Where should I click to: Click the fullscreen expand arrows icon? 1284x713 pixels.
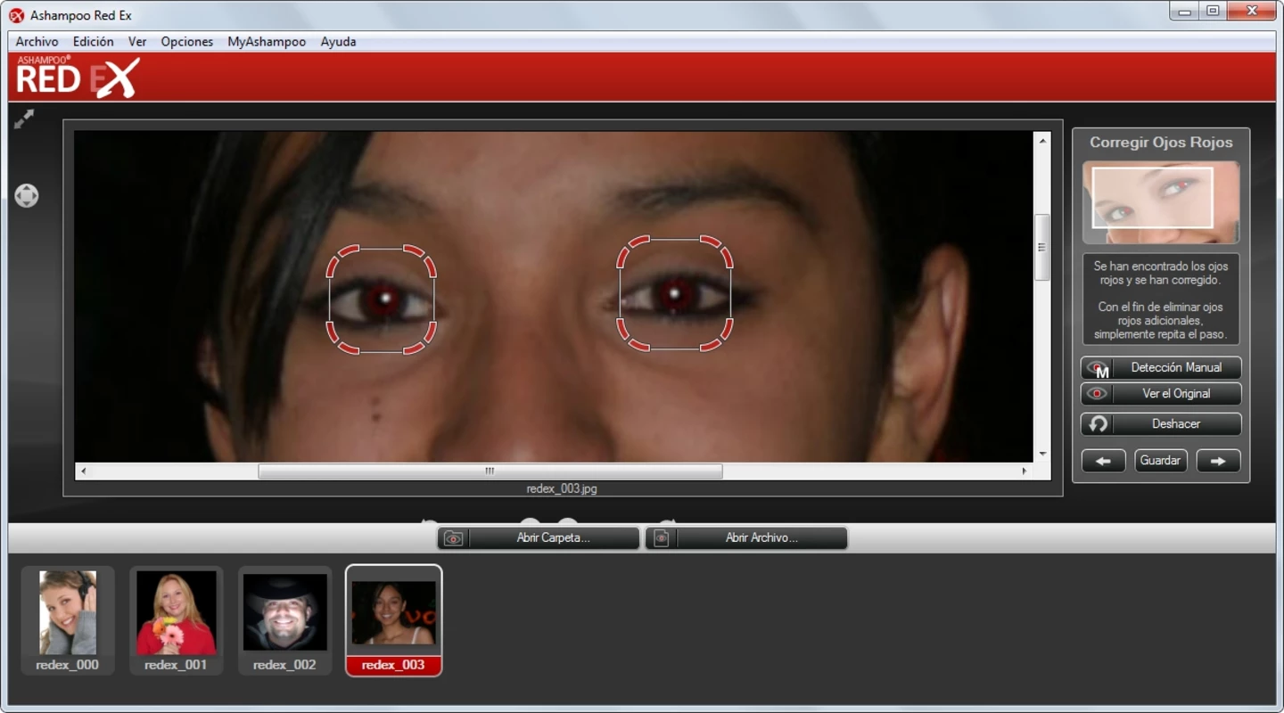pos(24,119)
